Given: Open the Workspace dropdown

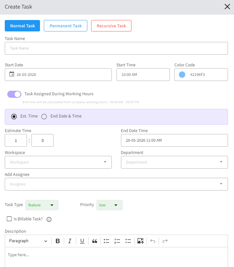Looking at the screenshot, I should coord(58,162).
